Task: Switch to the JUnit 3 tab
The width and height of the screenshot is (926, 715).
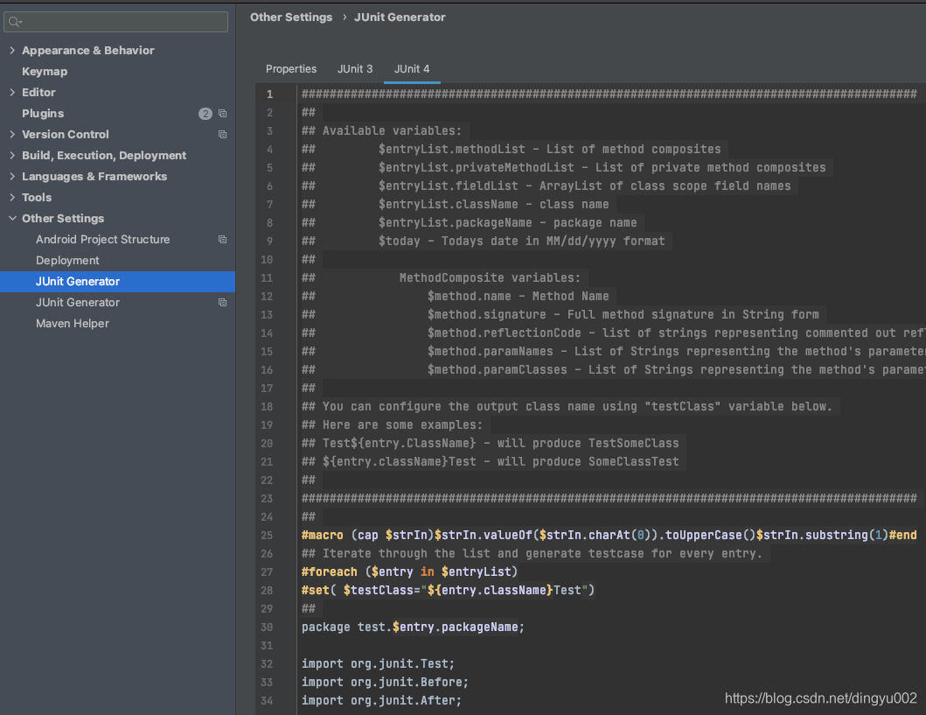Action: (355, 69)
